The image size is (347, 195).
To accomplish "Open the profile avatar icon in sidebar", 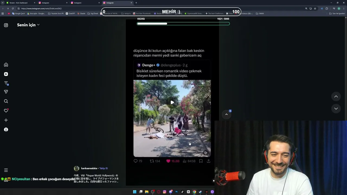I will point(6,129).
